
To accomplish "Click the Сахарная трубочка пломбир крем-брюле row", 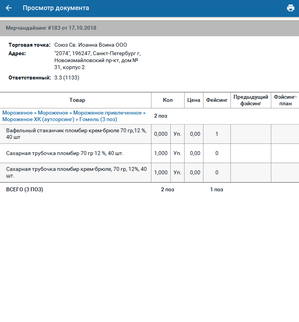I will click(x=149, y=172).
